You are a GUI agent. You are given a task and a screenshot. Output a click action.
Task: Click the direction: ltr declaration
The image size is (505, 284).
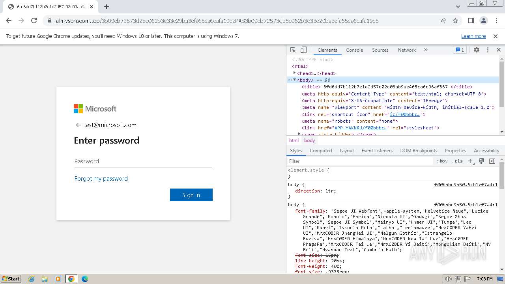(x=316, y=191)
